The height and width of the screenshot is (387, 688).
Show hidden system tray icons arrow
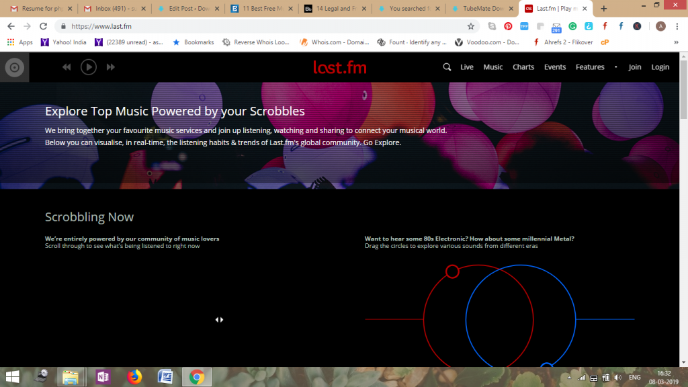(x=569, y=378)
